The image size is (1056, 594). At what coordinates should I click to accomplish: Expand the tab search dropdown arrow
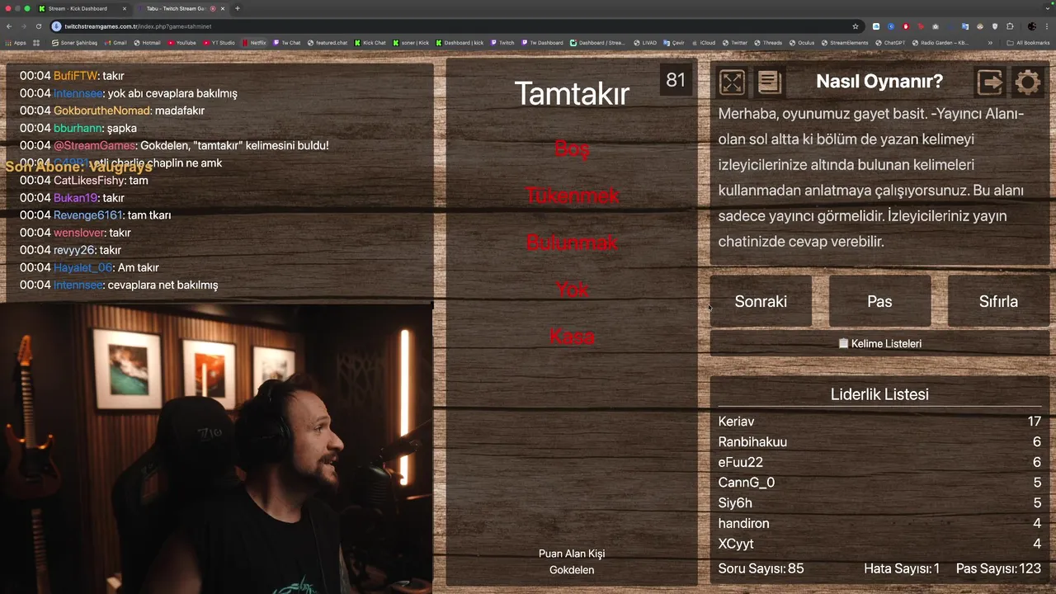click(x=1047, y=8)
